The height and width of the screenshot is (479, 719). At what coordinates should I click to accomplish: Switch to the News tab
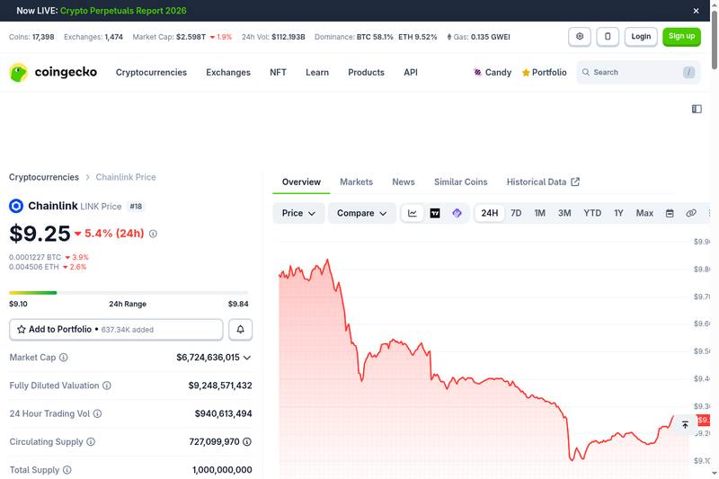404,182
